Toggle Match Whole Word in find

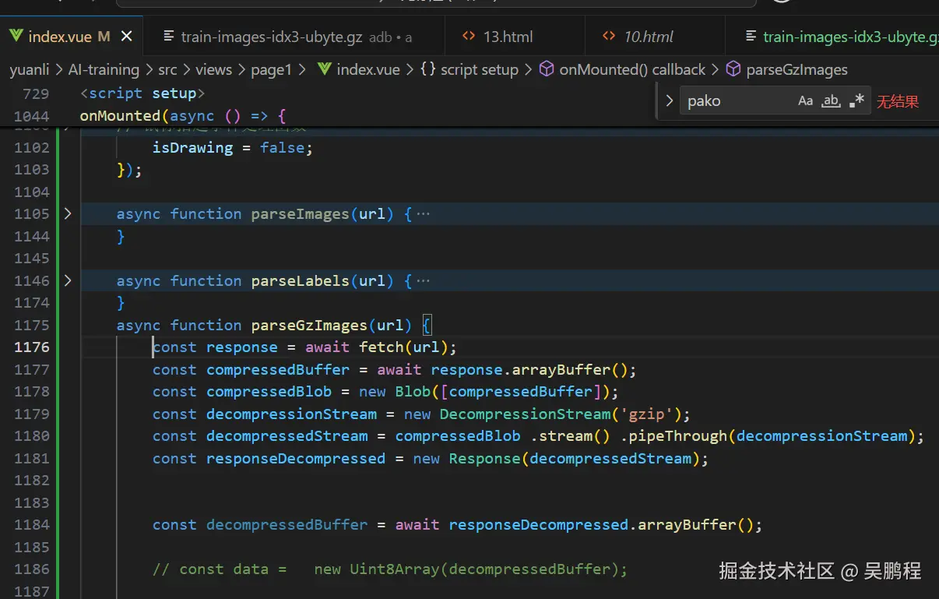(x=831, y=101)
